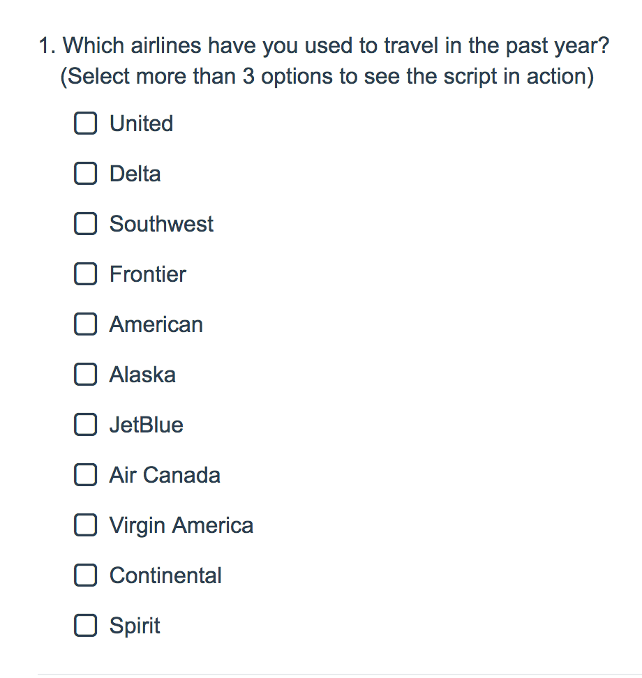Select Alaska by clicking its label text
This screenshot has width=642, height=678.
tap(142, 375)
